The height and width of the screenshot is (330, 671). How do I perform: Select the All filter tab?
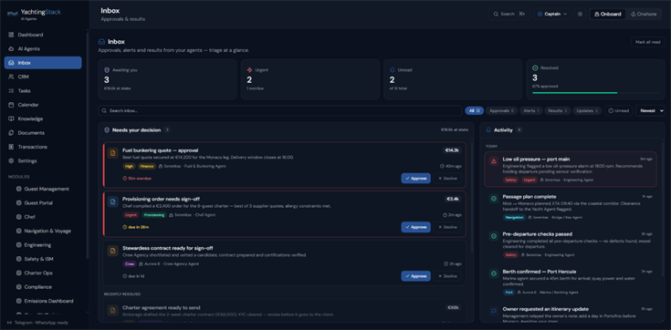pyautogui.click(x=475, y=110)
